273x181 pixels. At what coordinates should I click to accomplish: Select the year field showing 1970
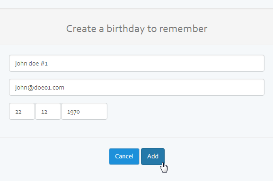tap(84, 111)
